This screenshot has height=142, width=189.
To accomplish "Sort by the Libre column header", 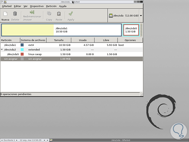I will click(106, 40).
